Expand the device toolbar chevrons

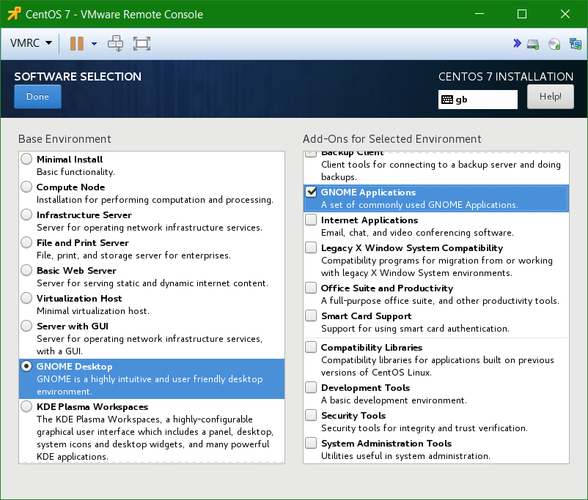click(x=517, y=43)
